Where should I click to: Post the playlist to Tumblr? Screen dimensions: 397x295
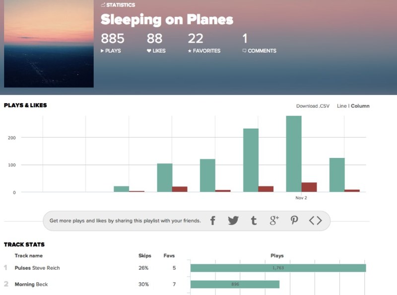[254, 220]
